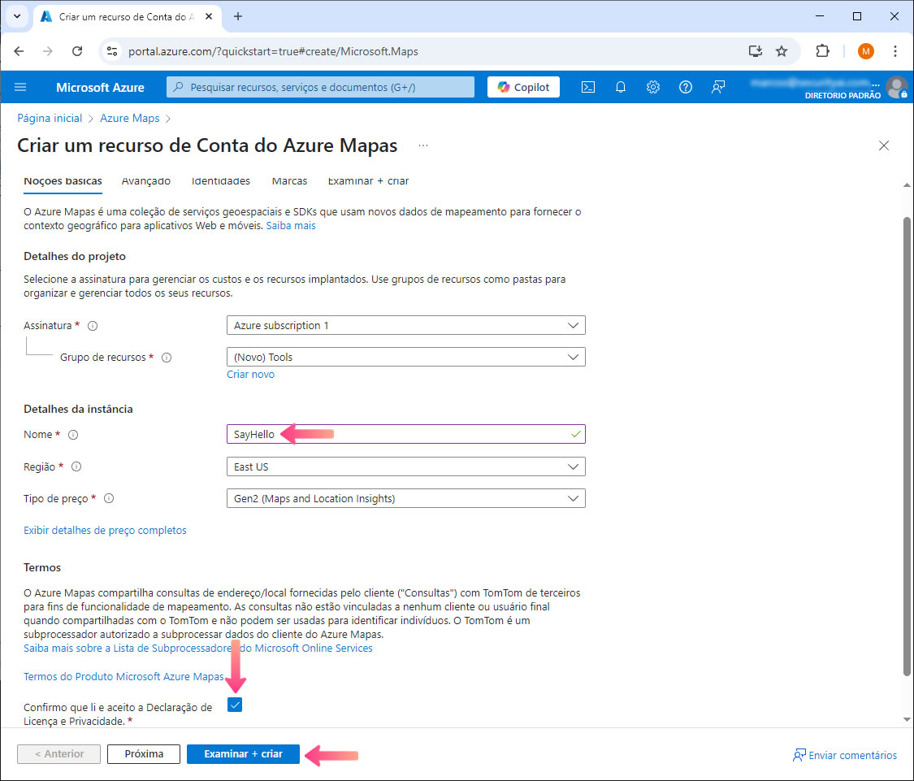Open Cloud Shell from the top bar
This screenshot has width=914, height=781.
tap(588, 87)
